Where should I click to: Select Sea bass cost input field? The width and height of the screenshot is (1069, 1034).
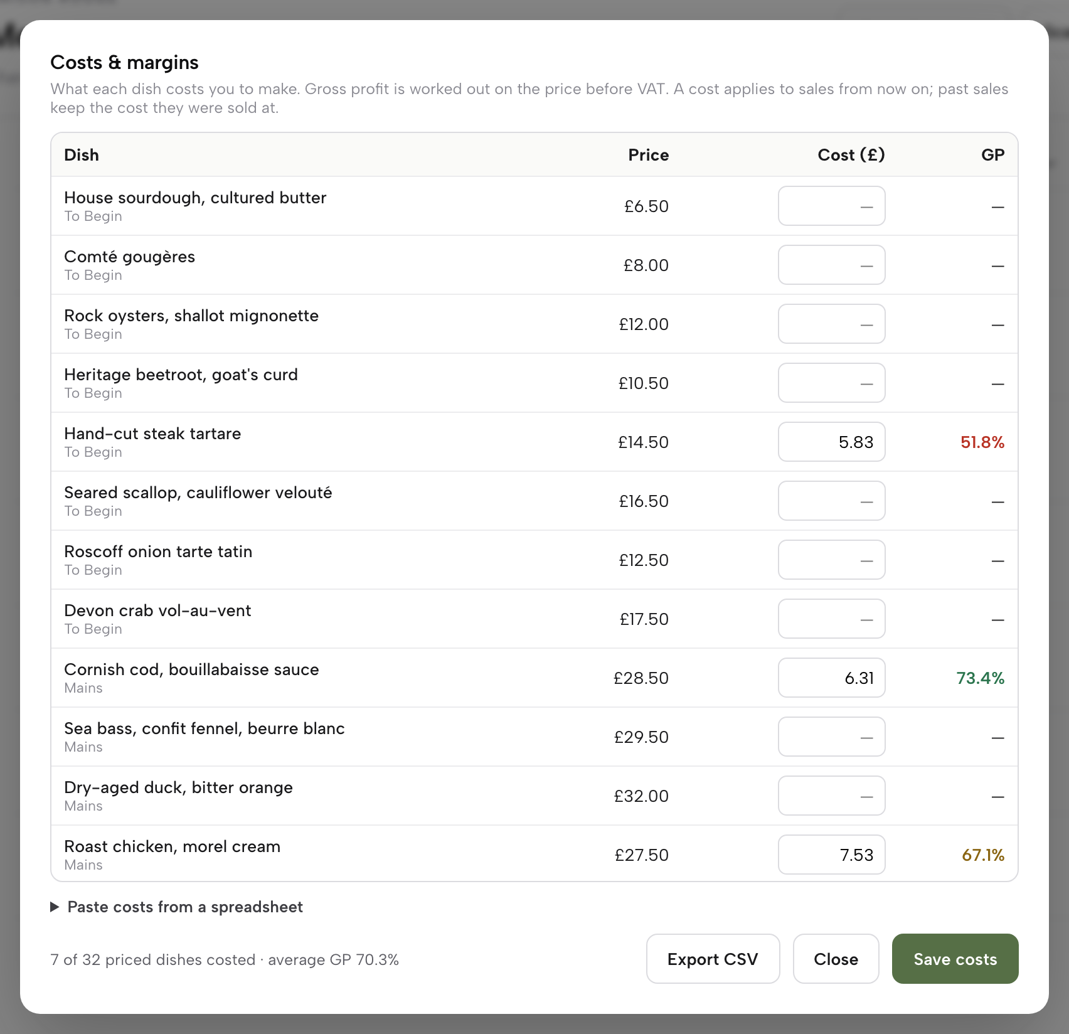(831, 737)
